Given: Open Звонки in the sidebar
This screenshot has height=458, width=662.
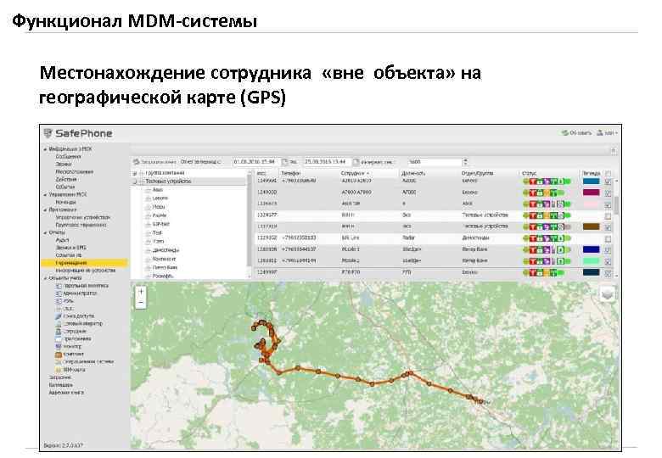Looking at the screenshot, I should point(64,164).
